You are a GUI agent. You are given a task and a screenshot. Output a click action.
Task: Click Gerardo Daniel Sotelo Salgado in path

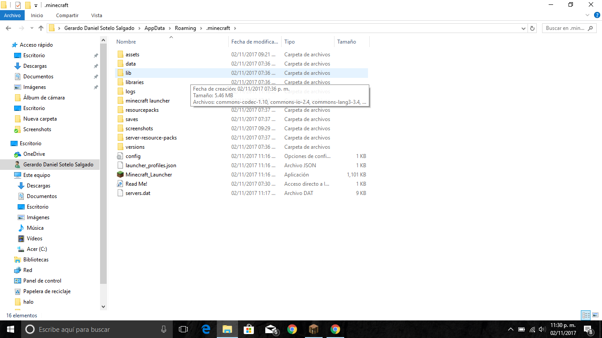[99, 28]
